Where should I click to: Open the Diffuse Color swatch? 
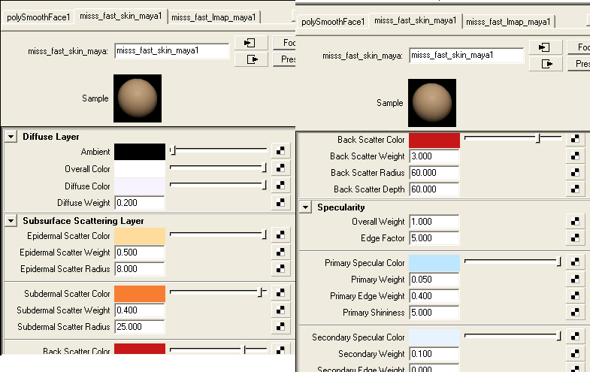(140, 186)
